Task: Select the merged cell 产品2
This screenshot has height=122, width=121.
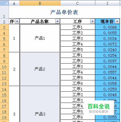Action: (40, 69)
